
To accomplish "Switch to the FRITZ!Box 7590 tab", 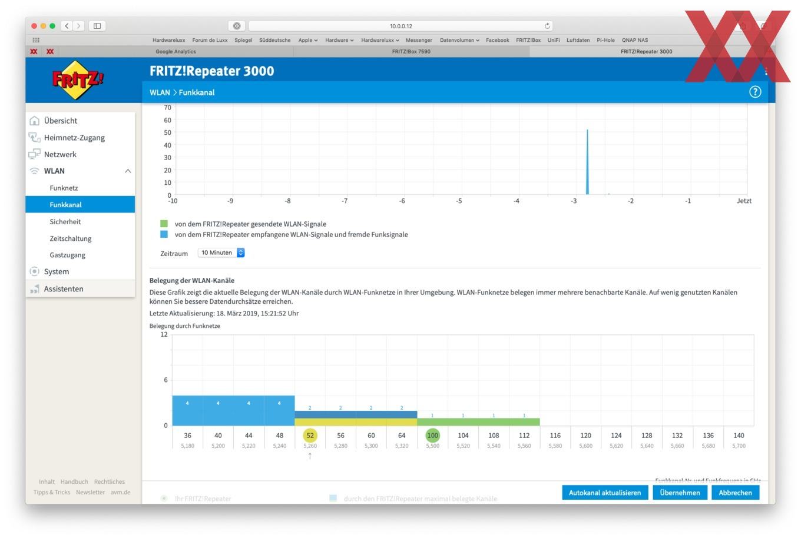I will tap(411, 51).
